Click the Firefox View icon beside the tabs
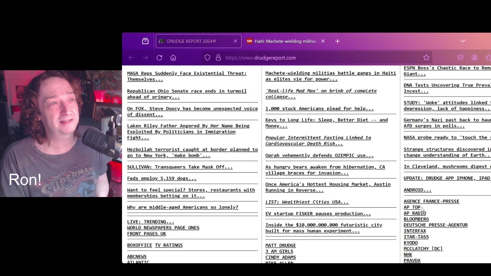 [145, 41]
